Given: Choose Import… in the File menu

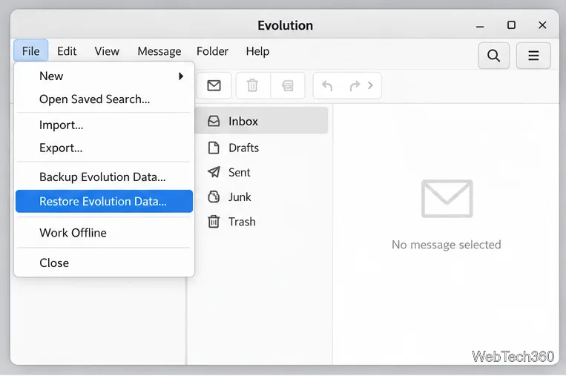Looking at the screenshot, I should click(x=104, y=125).
